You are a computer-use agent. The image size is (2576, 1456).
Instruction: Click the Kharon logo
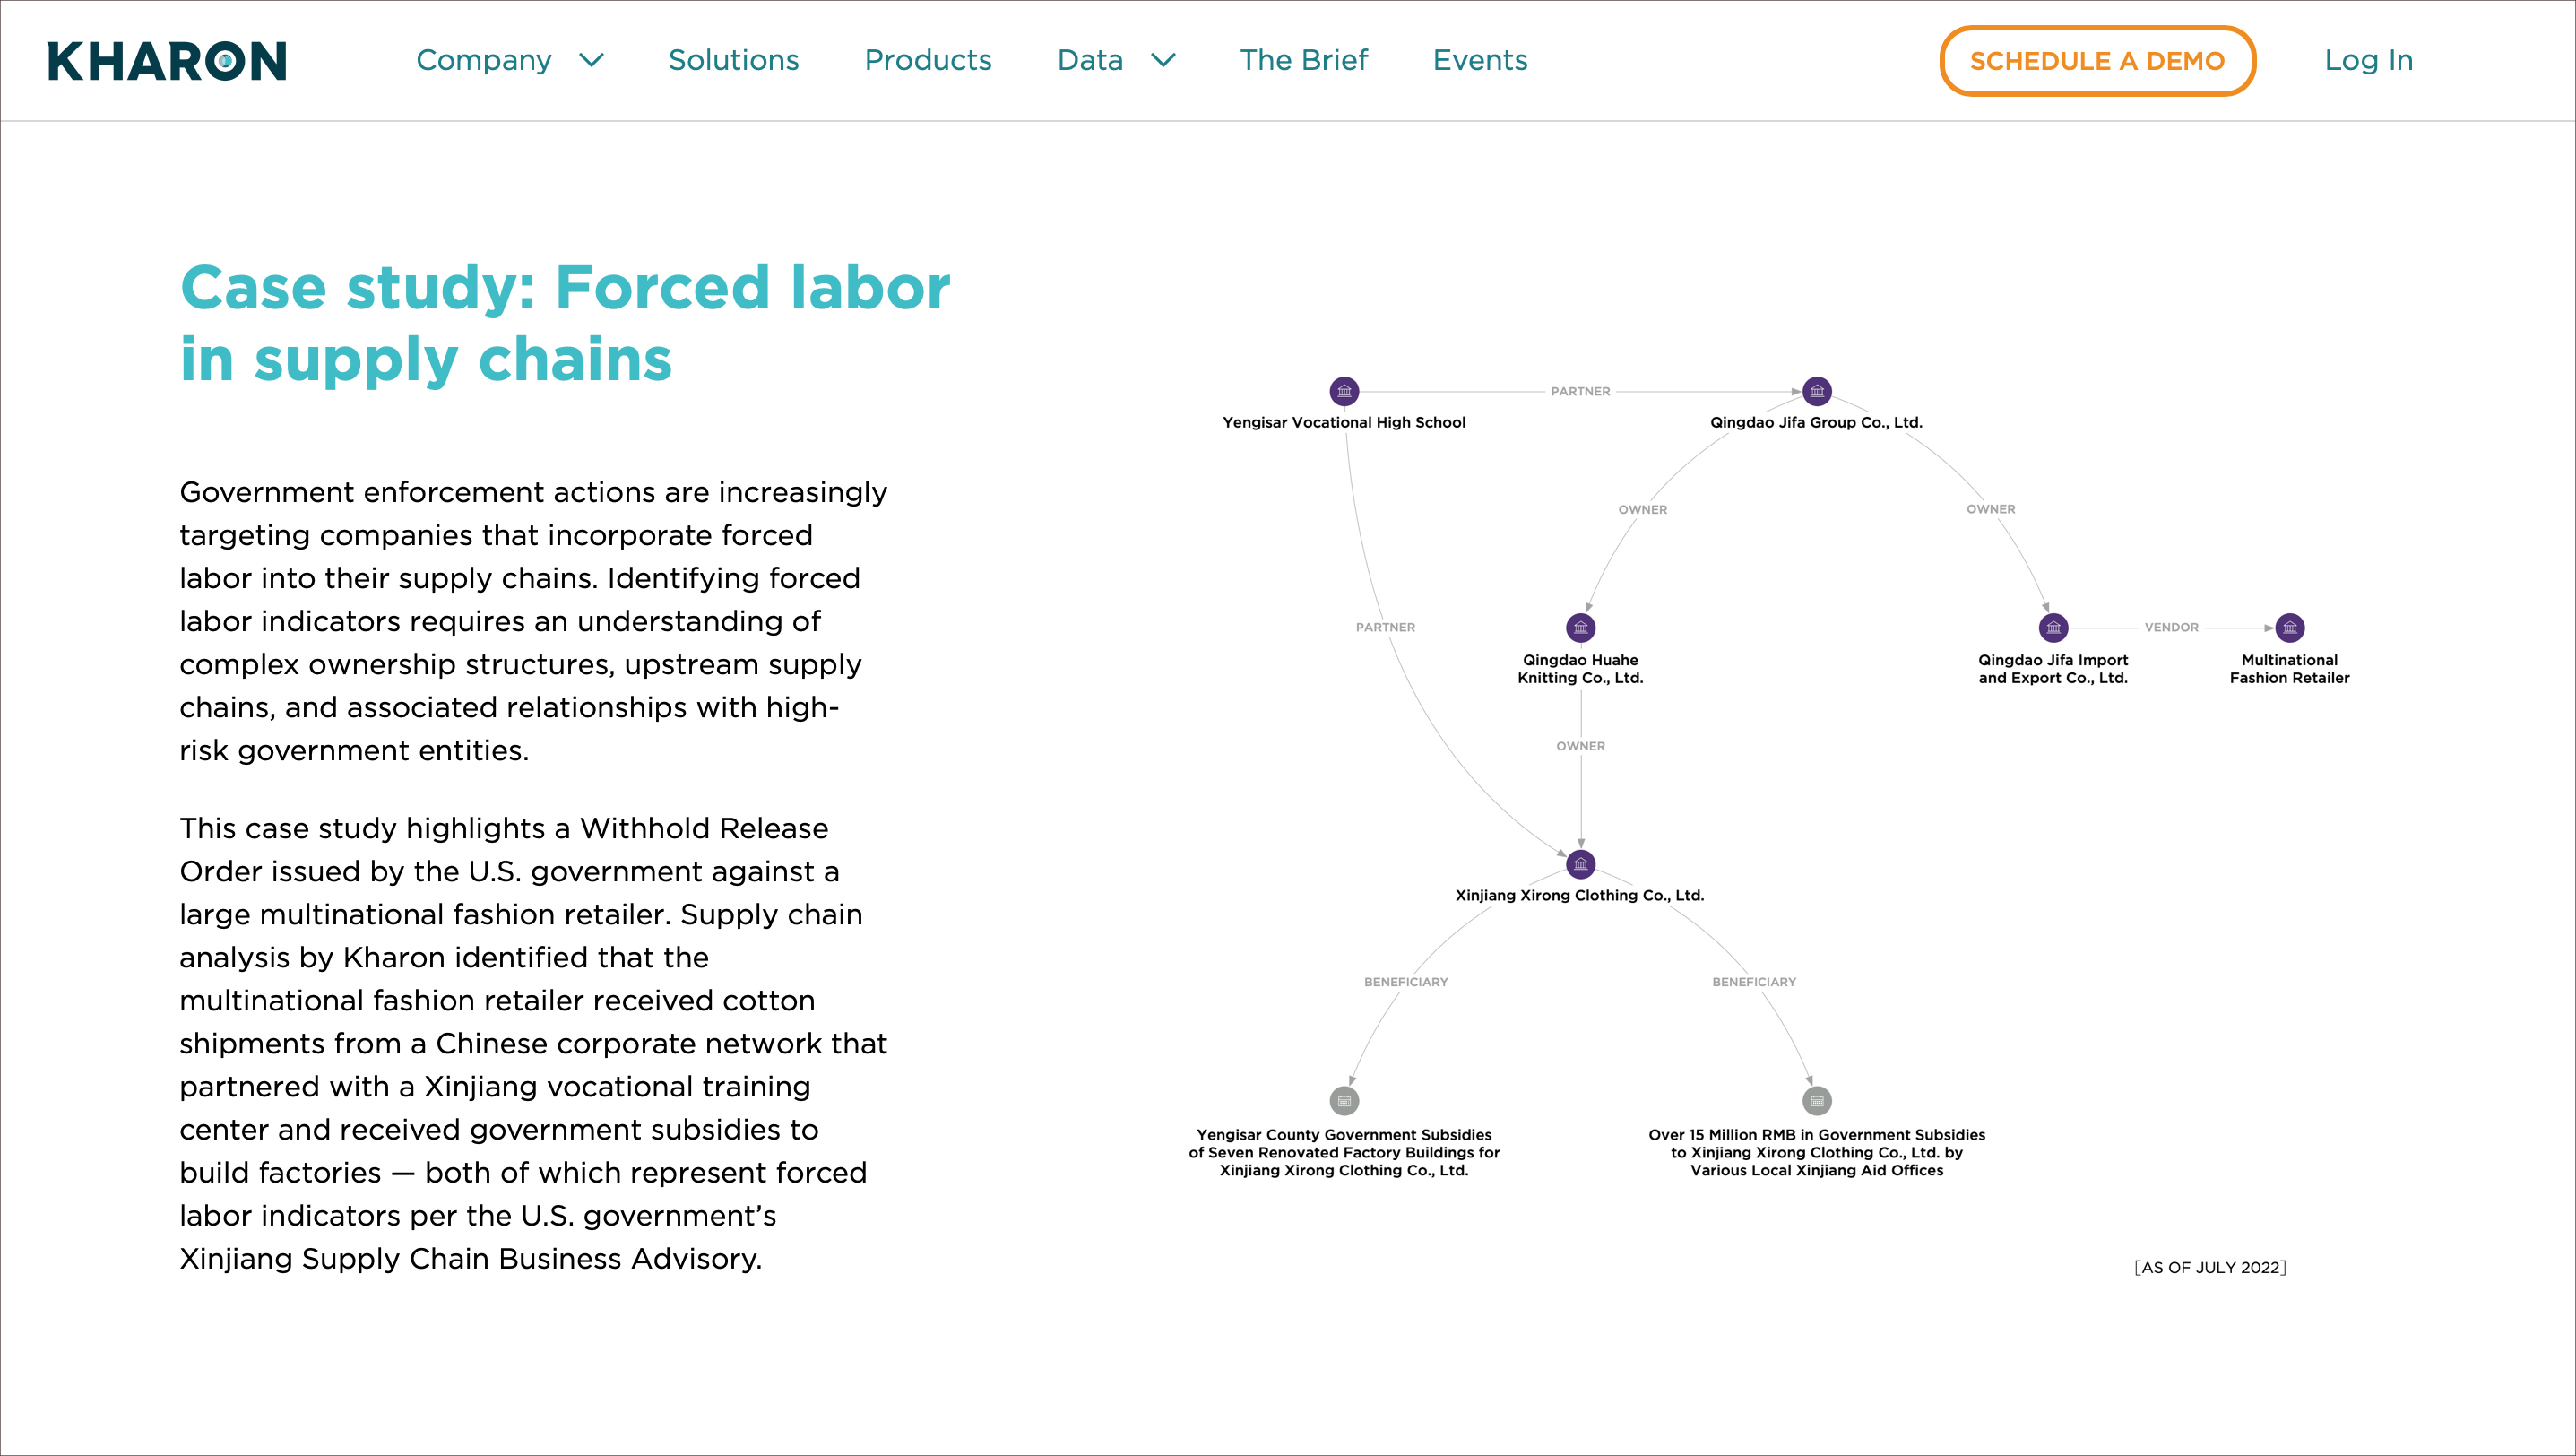point(167,61)
